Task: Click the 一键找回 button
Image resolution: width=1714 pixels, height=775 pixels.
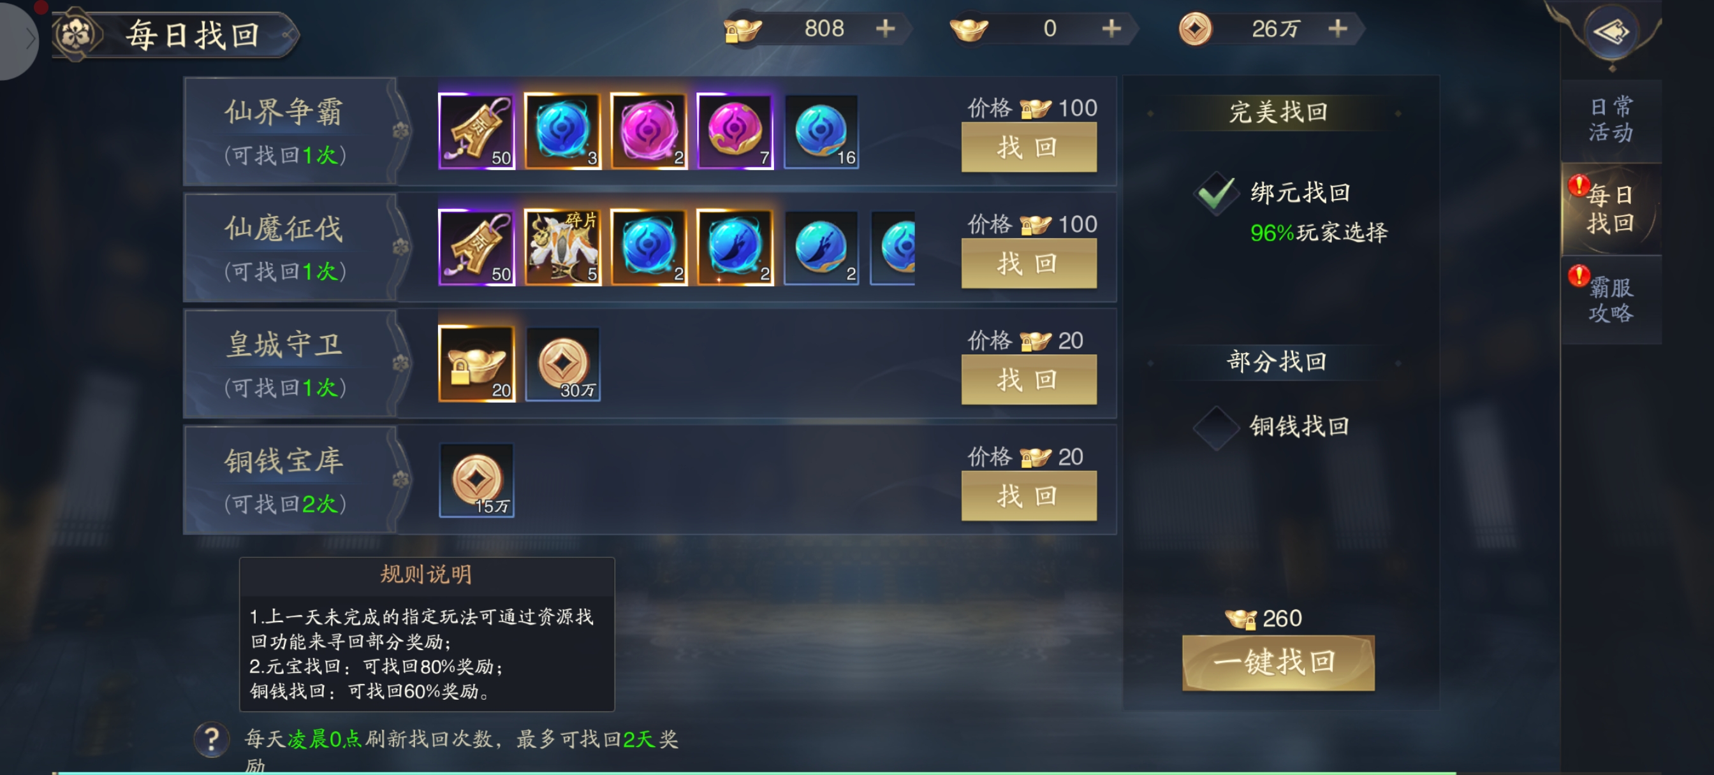Action: [1277, 663]
